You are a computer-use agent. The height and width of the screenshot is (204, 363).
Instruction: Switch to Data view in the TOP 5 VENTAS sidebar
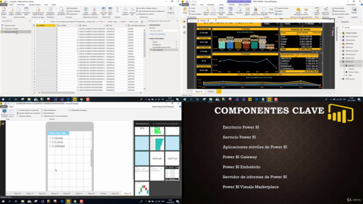(x=184, y=27)
